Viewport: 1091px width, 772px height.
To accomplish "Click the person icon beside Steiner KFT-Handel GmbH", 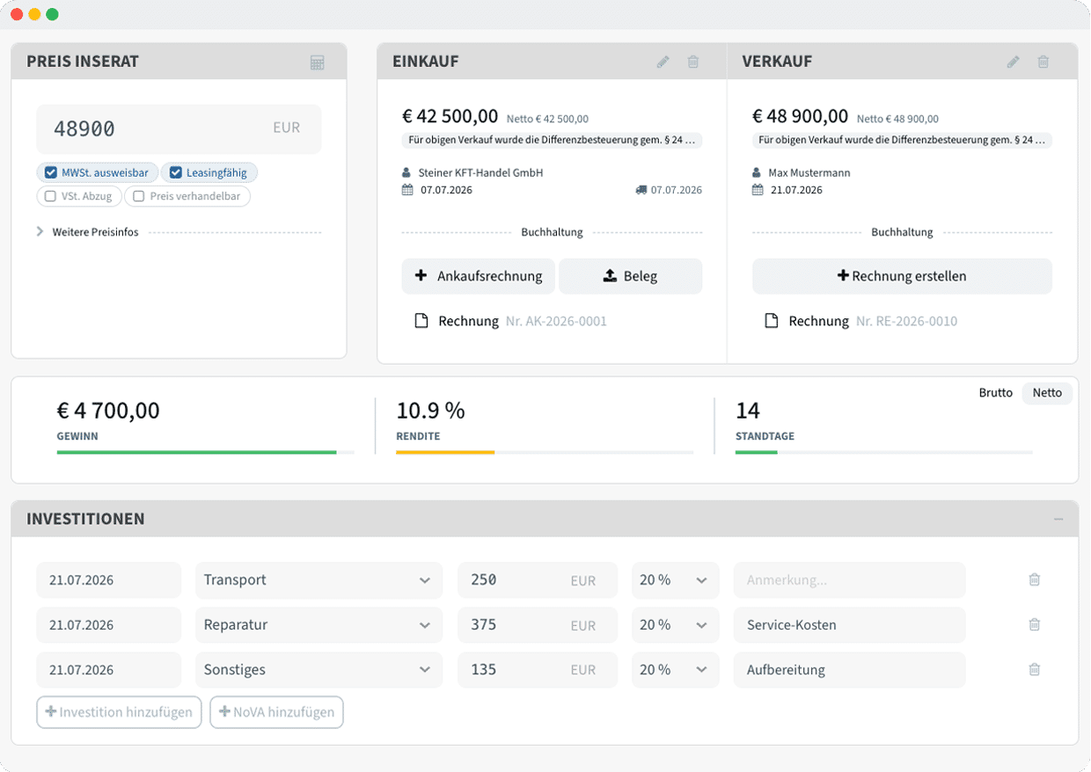I will pyautogui.click(x=406, y=173).
